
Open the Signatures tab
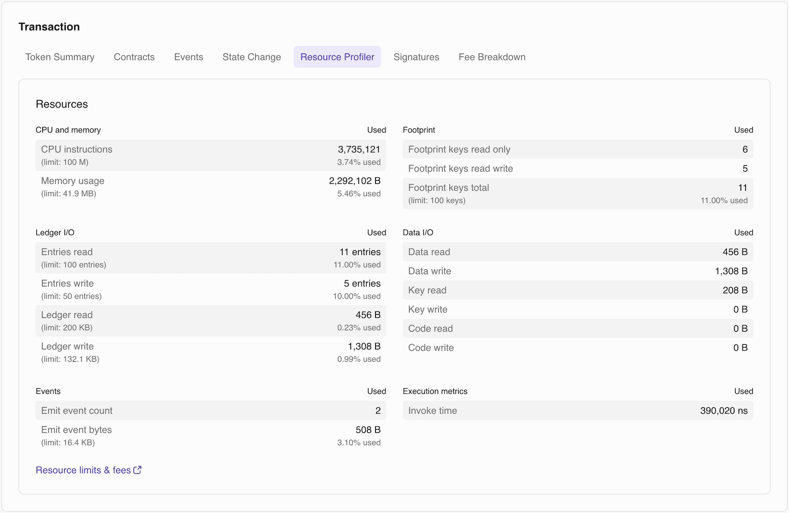(x=416, y=57)
